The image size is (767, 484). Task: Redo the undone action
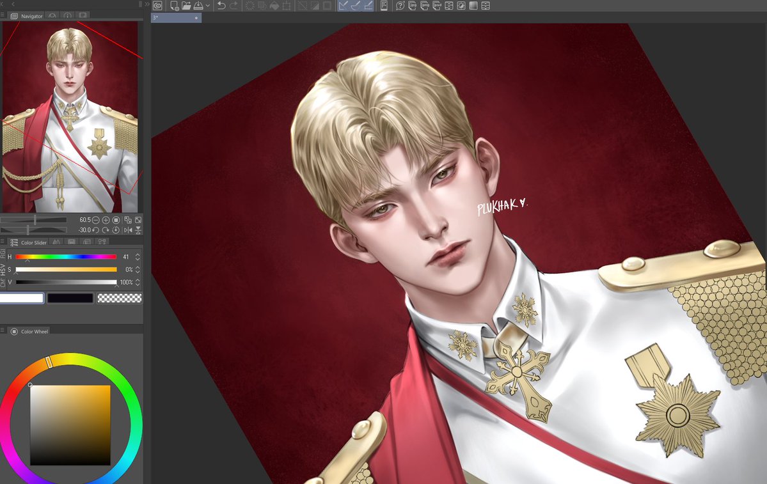[234, 6]
